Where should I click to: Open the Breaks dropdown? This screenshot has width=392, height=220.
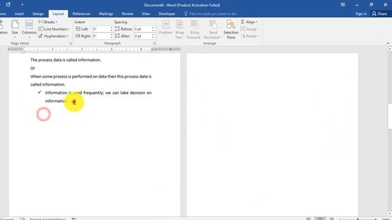click(48, 22)
